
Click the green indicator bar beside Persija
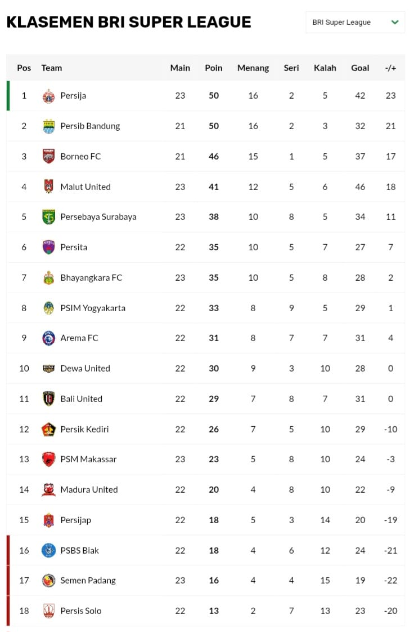click(7, 95)
